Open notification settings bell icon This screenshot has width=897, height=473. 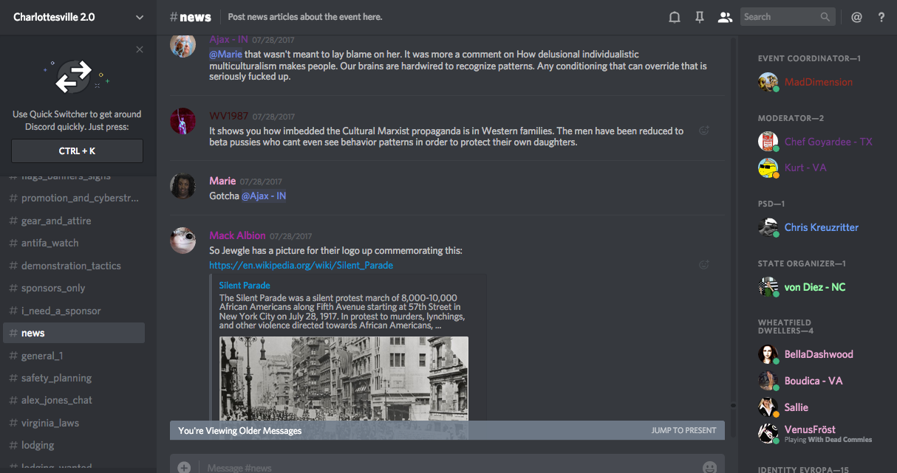point(674,17)
